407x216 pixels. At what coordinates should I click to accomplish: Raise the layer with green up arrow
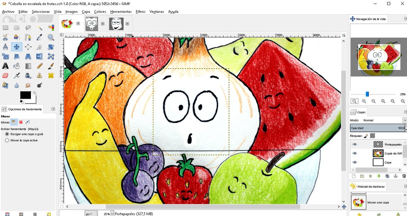coord(370,176)
